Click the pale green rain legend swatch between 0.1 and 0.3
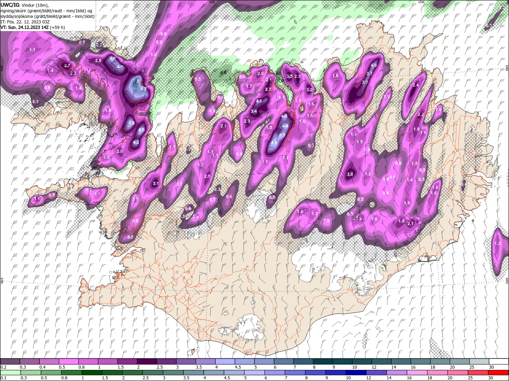The image size is (509, 381). (10, 372)
